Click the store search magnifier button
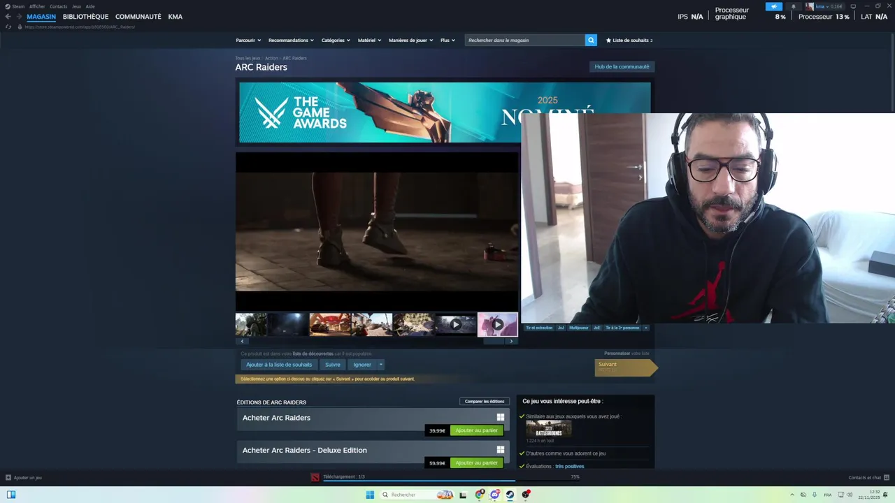 click(x=591, y=40)
